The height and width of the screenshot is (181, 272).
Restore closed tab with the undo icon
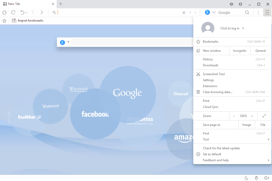pos(22,12)
